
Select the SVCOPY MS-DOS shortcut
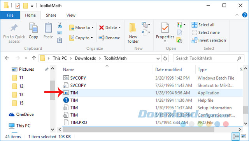[153, 85]
